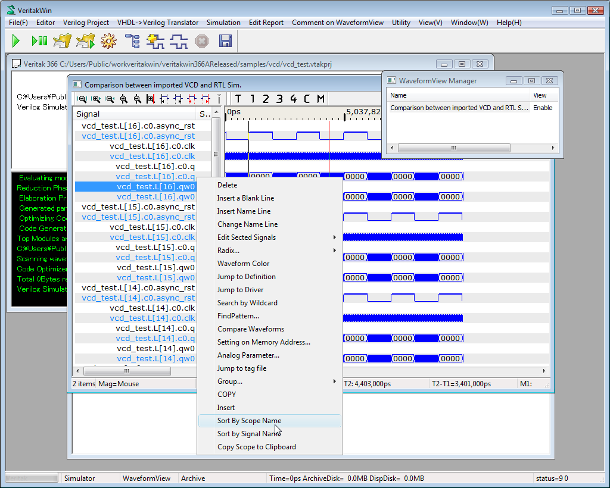Click the 1 button in waveform toolbar

252,99
